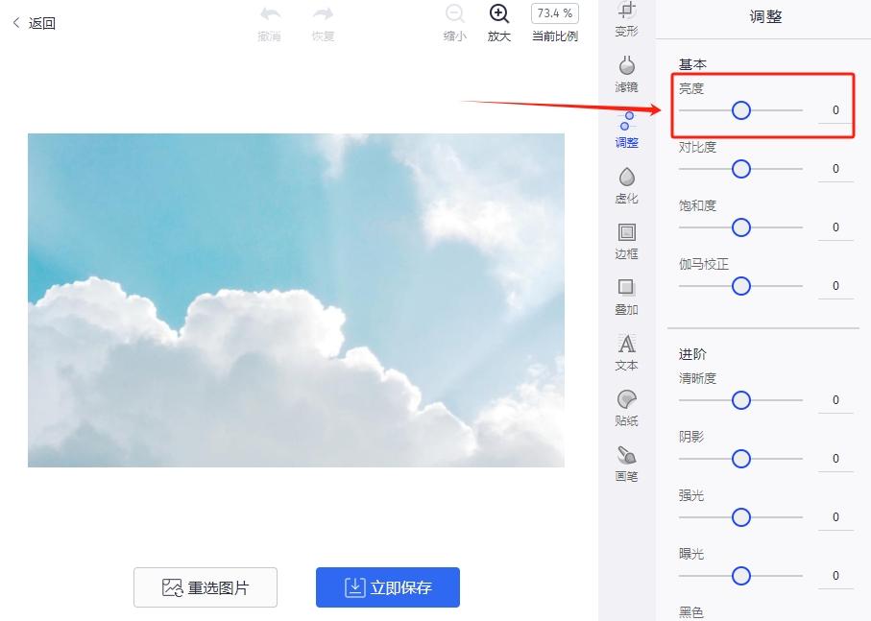Open the Filters (滤镜) panel
The height and width of the screenshot is (621, 871).
click(x=626, y=75)
